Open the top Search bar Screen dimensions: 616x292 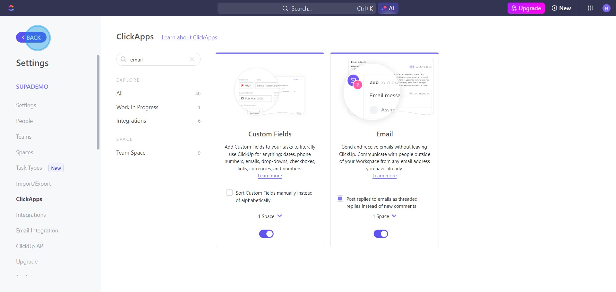coord(296,8)
